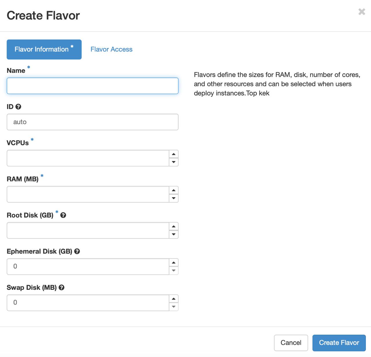The height and width of the screenshot is (357, 371).
Task: Switch to the Flavor Access tab
Action: click(x=111, y=49)
